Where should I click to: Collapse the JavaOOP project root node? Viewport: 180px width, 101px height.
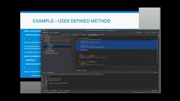(x=43, y=37)
